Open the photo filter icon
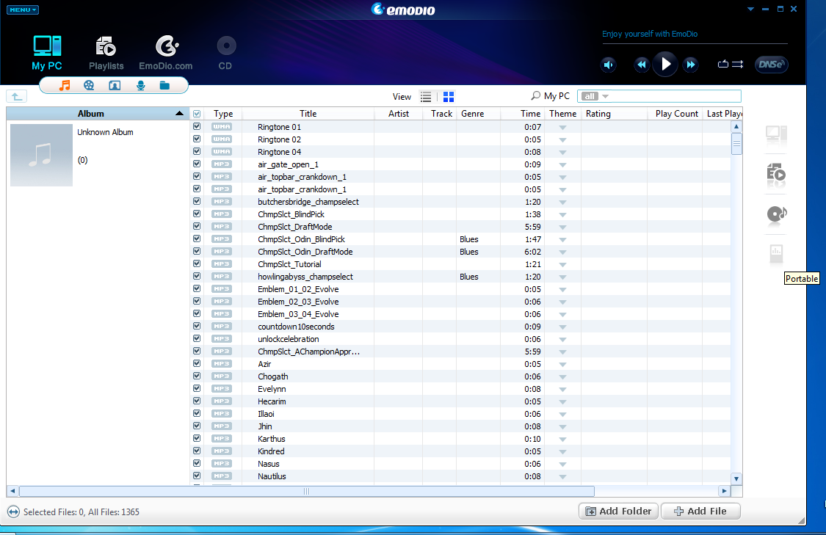The width and height of the screenshot is (826, 535). coord(115,86)
